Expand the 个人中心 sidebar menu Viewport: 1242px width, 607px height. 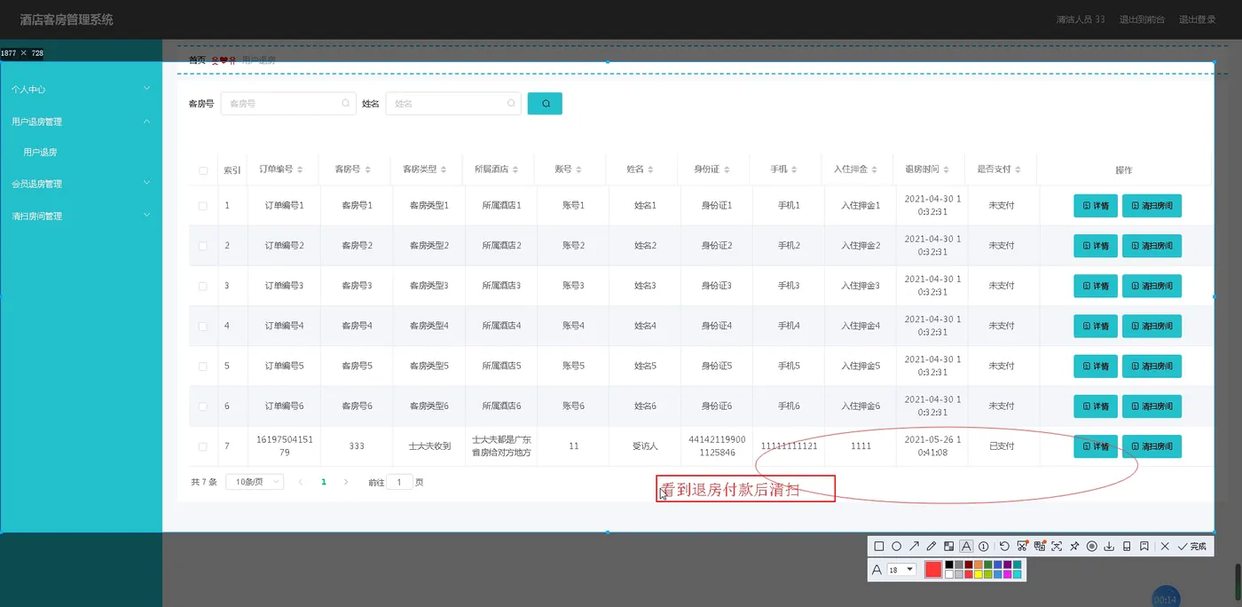click(x=81, y=90)
